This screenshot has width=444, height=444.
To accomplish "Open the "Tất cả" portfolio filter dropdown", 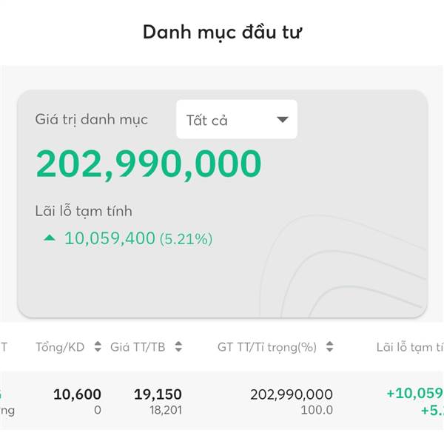I will 237,119.
